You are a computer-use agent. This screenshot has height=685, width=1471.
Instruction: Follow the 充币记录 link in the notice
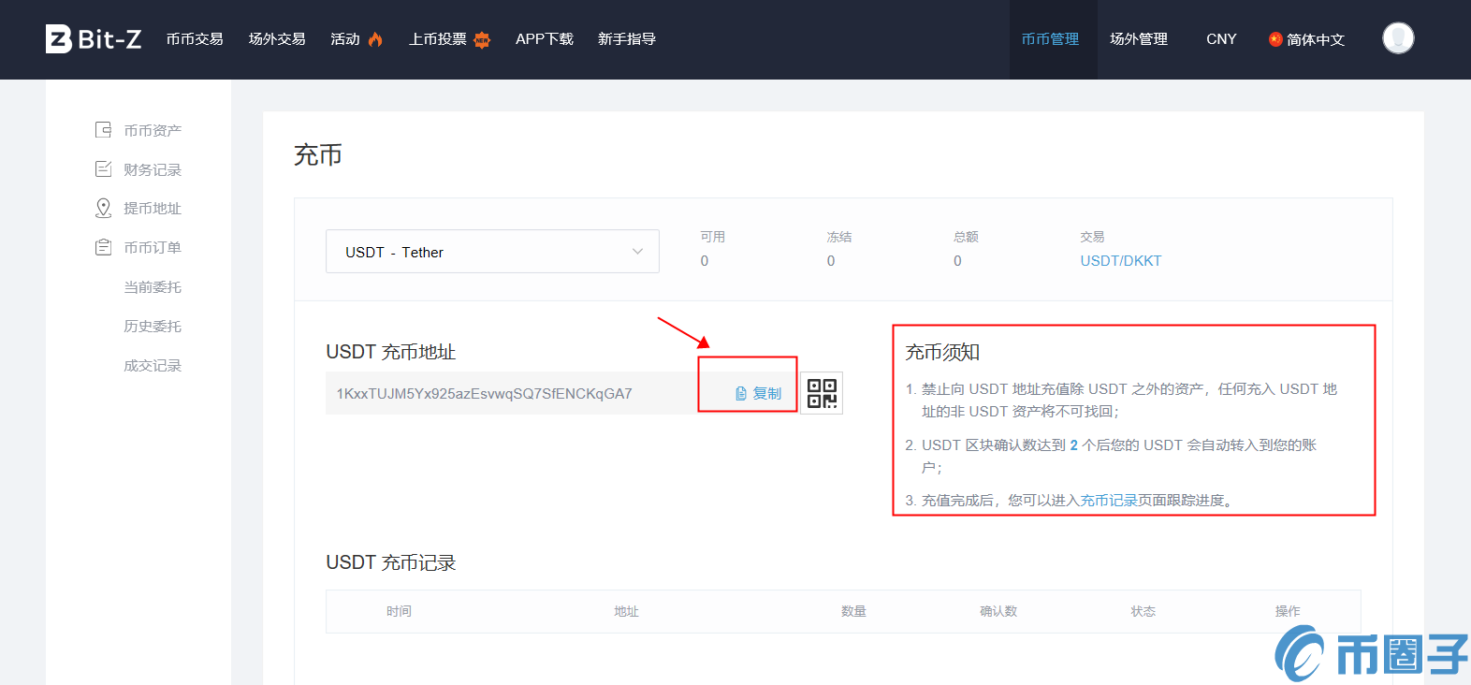pos(1109,501)
